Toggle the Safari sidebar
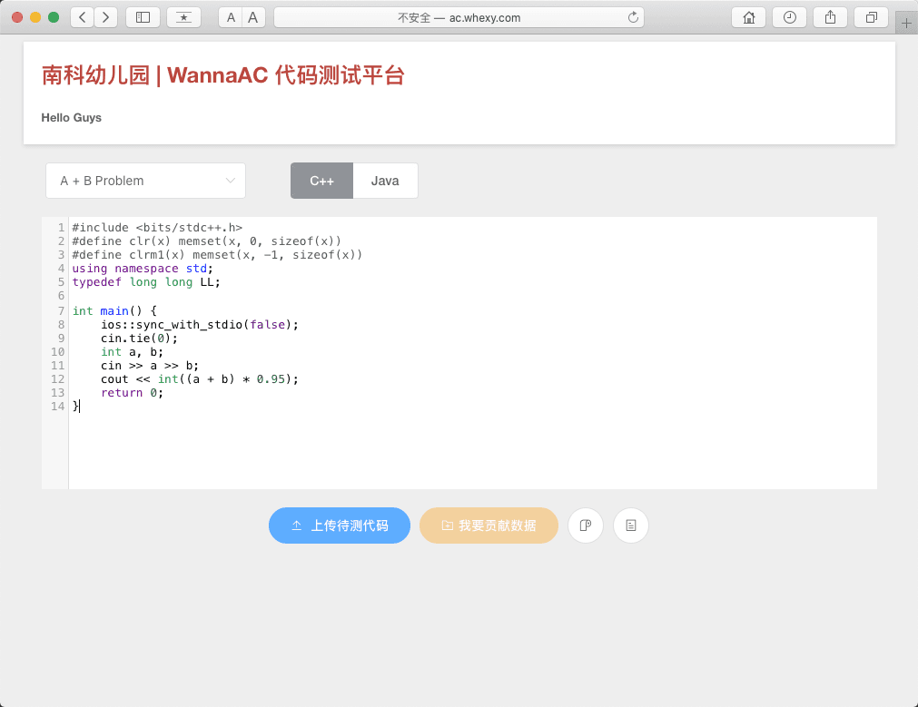The height and width of the screenshot is (707, 918). [x=143, y=17]
